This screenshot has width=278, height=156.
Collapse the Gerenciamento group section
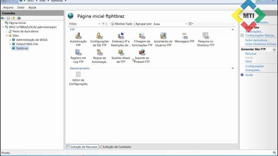233,68
